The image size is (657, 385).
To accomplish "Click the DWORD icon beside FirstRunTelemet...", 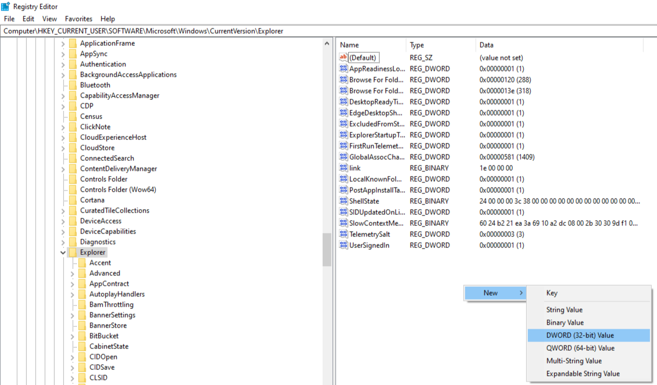I will pyautogui.click(x=343, y=146).
